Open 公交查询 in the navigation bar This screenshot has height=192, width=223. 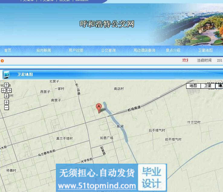[108, 50]
